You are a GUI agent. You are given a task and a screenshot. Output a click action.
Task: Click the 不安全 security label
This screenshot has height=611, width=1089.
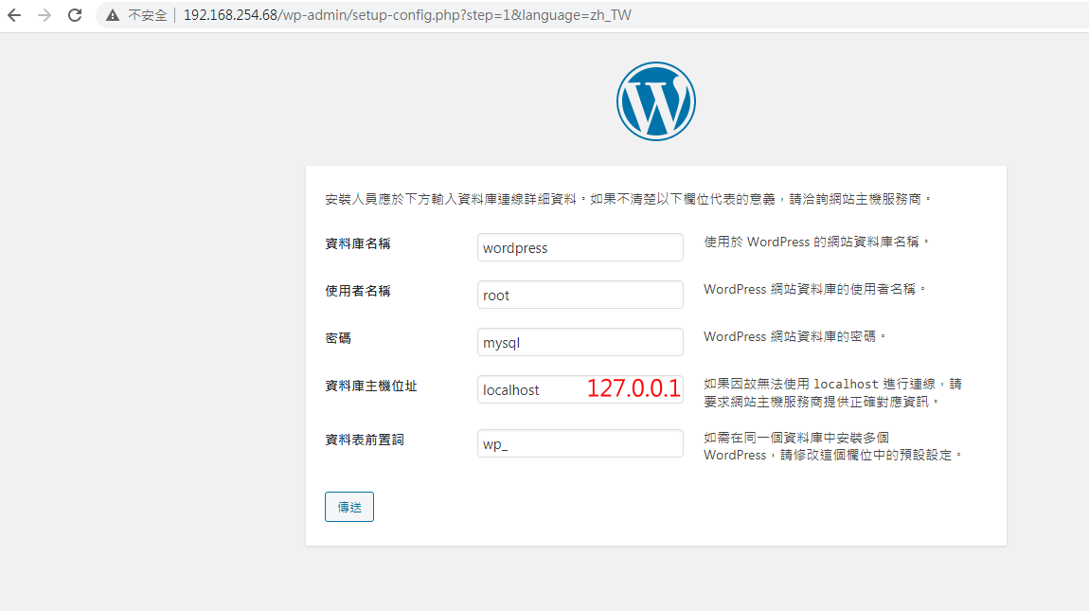point(148,15)
